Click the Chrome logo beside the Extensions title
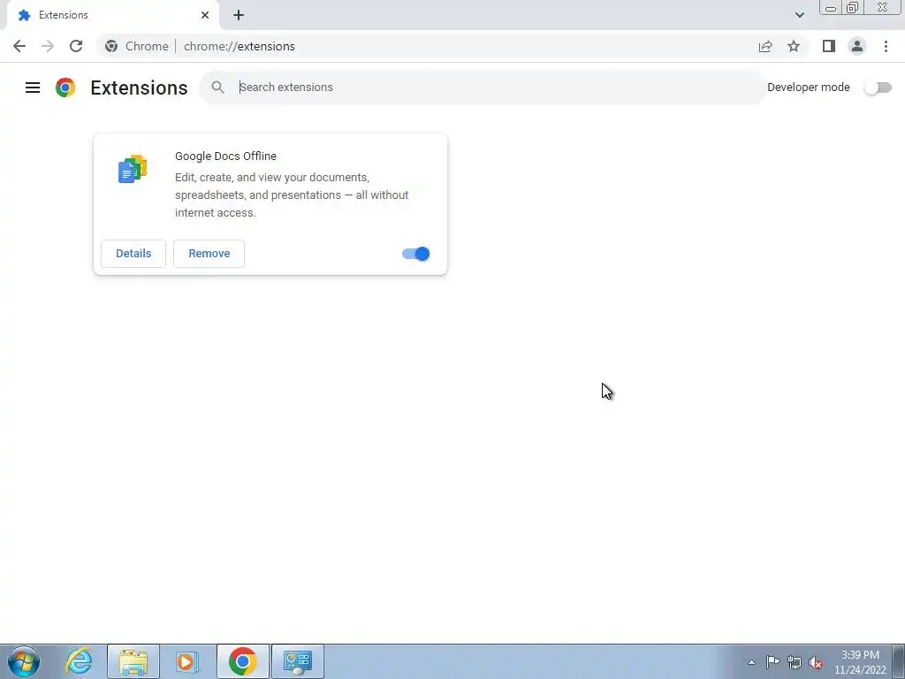The image size is (905, 679). pos(65,88)
